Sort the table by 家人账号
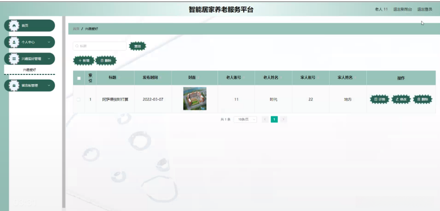This screenshot has width=440, height=211. point(318,78)
